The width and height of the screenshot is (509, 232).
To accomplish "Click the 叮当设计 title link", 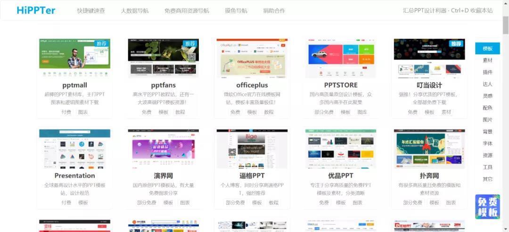I will 429,85.
